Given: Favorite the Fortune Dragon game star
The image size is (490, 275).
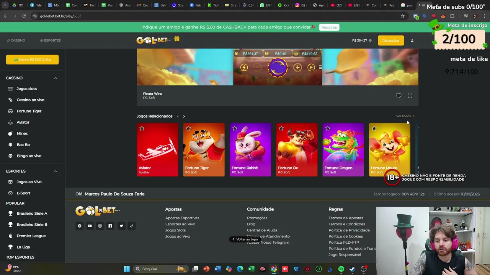Looking at the screenshot, I should pyautogui.click(x=328, y=128).
